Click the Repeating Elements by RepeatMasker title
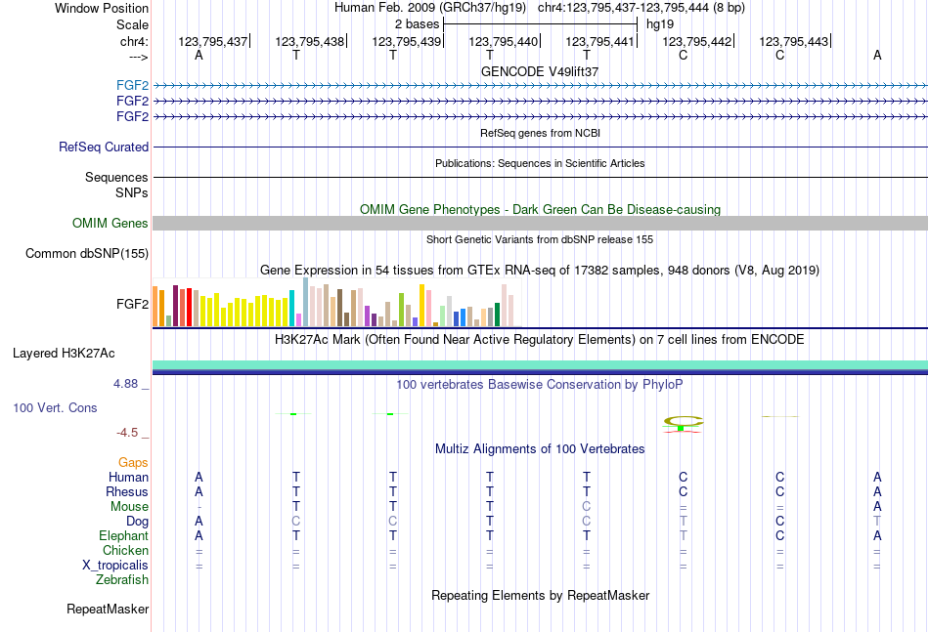 540,595
